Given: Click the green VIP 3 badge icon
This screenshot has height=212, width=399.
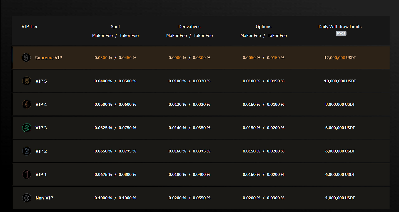Looking at the screenshot, I should pos(26,128).
